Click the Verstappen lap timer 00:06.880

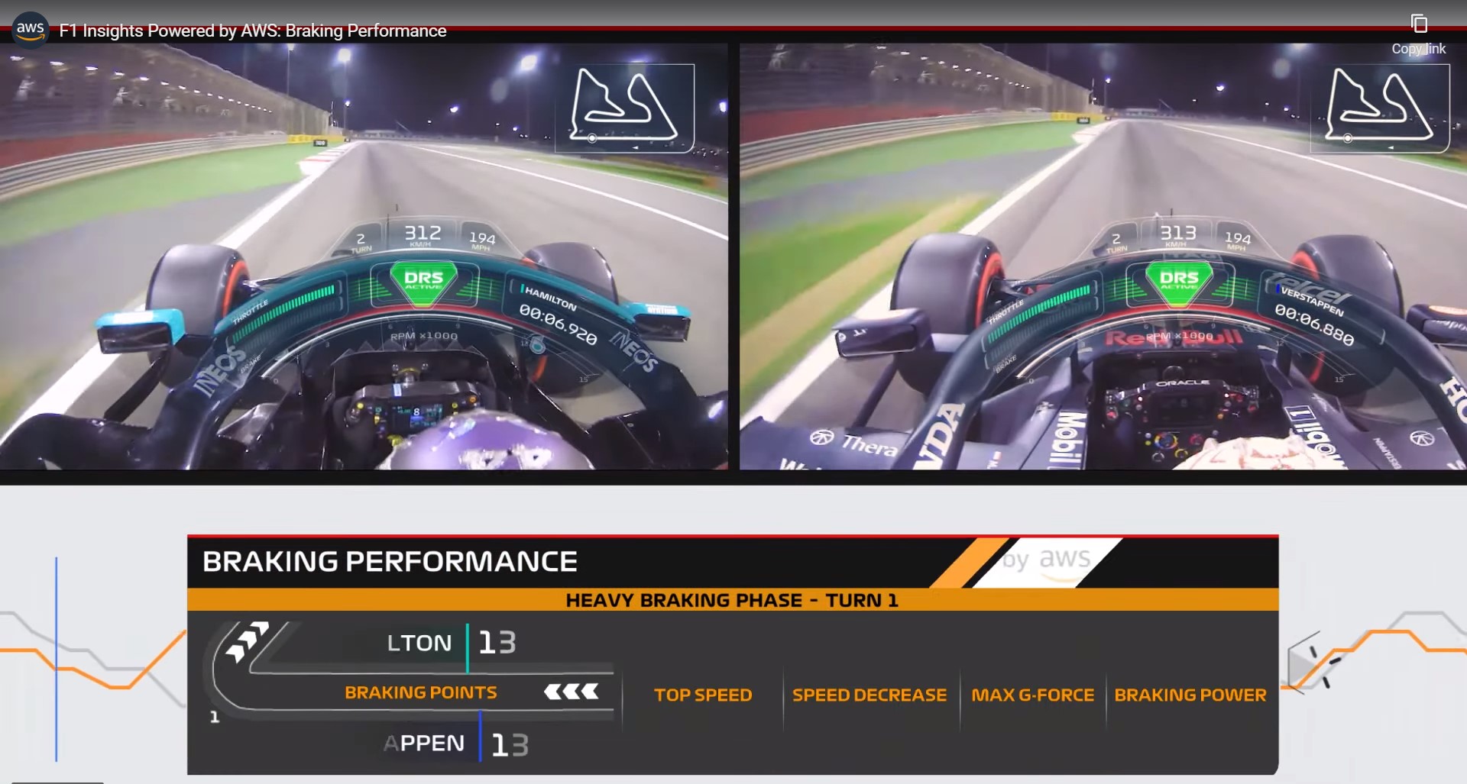point(1314,324)
